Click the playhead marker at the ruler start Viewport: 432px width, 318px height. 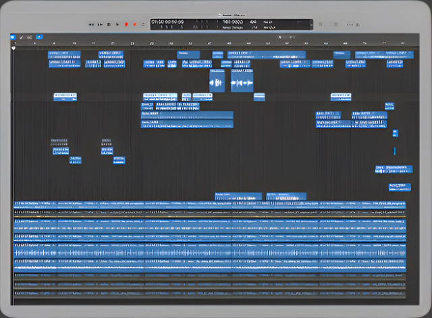[x=13, y=47]
